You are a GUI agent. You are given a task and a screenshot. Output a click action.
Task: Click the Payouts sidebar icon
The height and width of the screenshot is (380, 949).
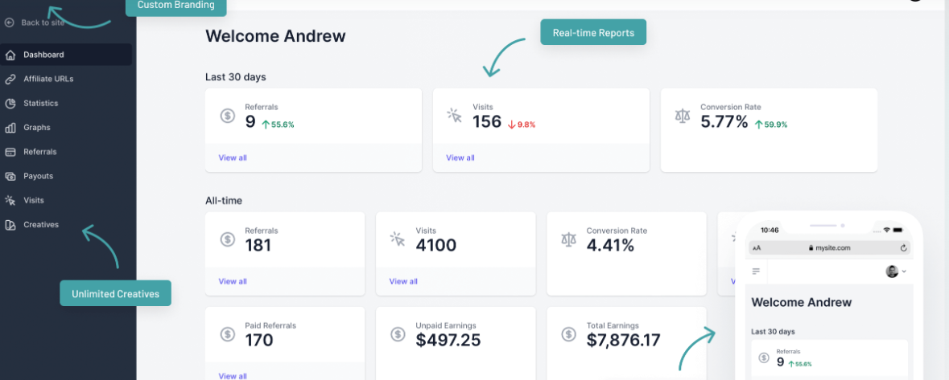click(x=10, y=177)
